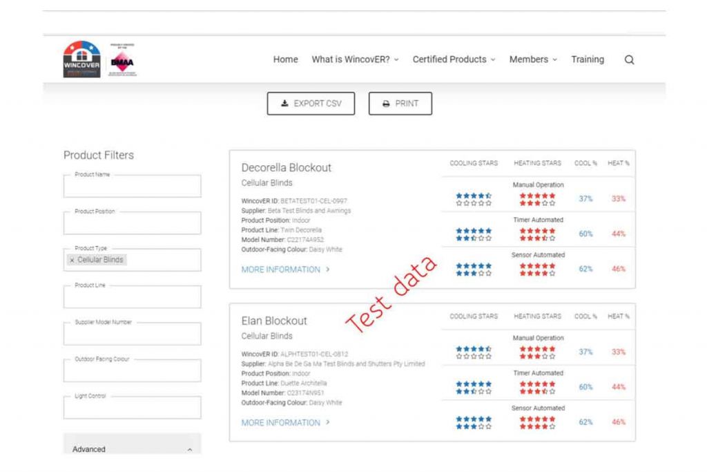Click Supplier Model Number field
This screenshot has width=707, height=472.
(x=132, y=334)
